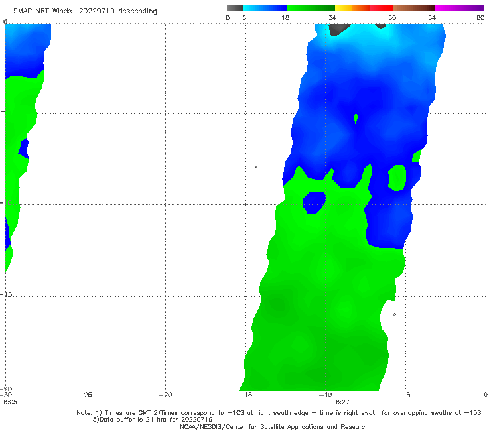This screenshot has width=491, height=431.
Task: Click the 'Note: 1) Times are GMT' line
Action: [279, 413]
